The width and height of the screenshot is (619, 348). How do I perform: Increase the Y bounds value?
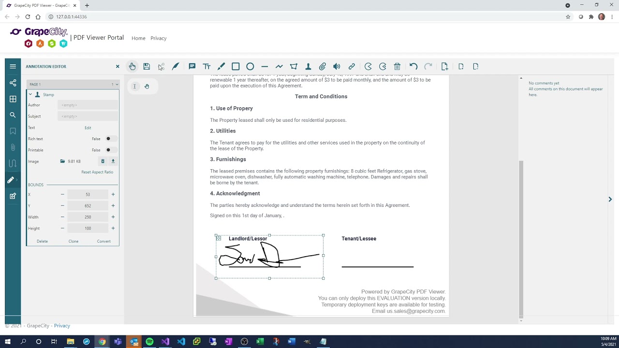[113, 205]
